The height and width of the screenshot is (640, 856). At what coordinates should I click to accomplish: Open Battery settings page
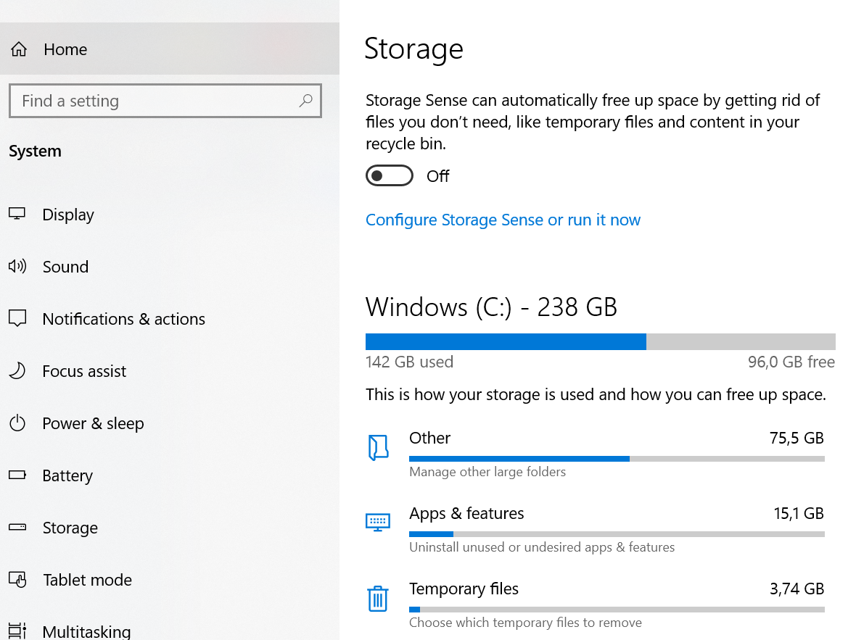170,475
